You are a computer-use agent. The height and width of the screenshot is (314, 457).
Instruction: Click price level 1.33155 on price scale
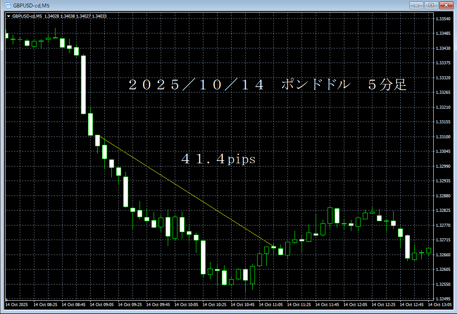tap(443, 122)
